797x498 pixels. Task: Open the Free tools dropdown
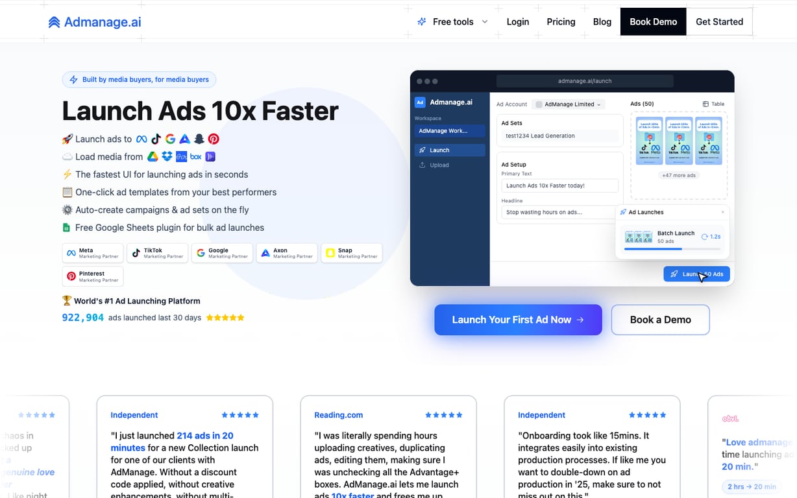pyautogui.click(x=452, y=21)
